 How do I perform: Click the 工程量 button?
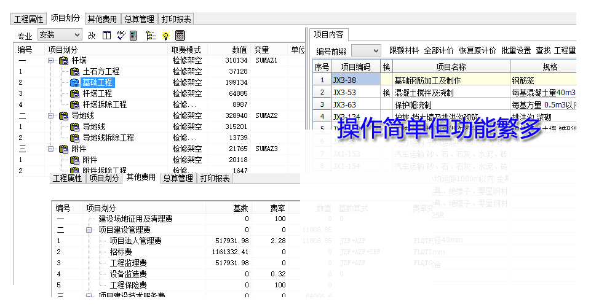coord(565,50)
